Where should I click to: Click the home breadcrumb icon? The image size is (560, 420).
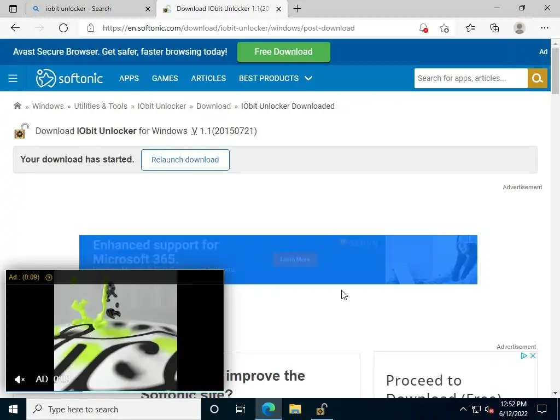pos(17,106)
